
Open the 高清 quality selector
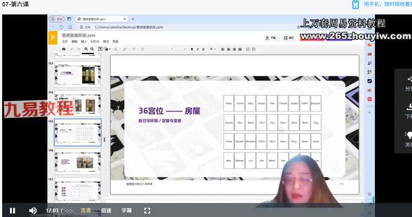[86, 210]
